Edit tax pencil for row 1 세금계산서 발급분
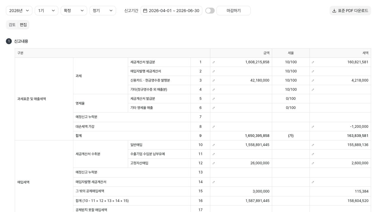 click(x=313, y=62)
